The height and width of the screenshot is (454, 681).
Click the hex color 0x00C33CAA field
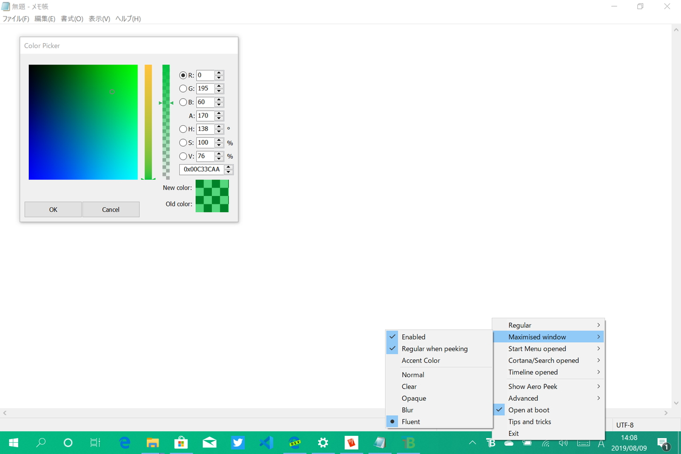tap(202, 169)
